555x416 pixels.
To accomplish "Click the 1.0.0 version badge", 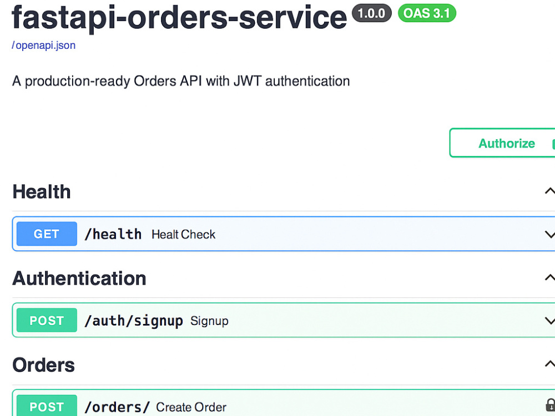I will [372, 13].
